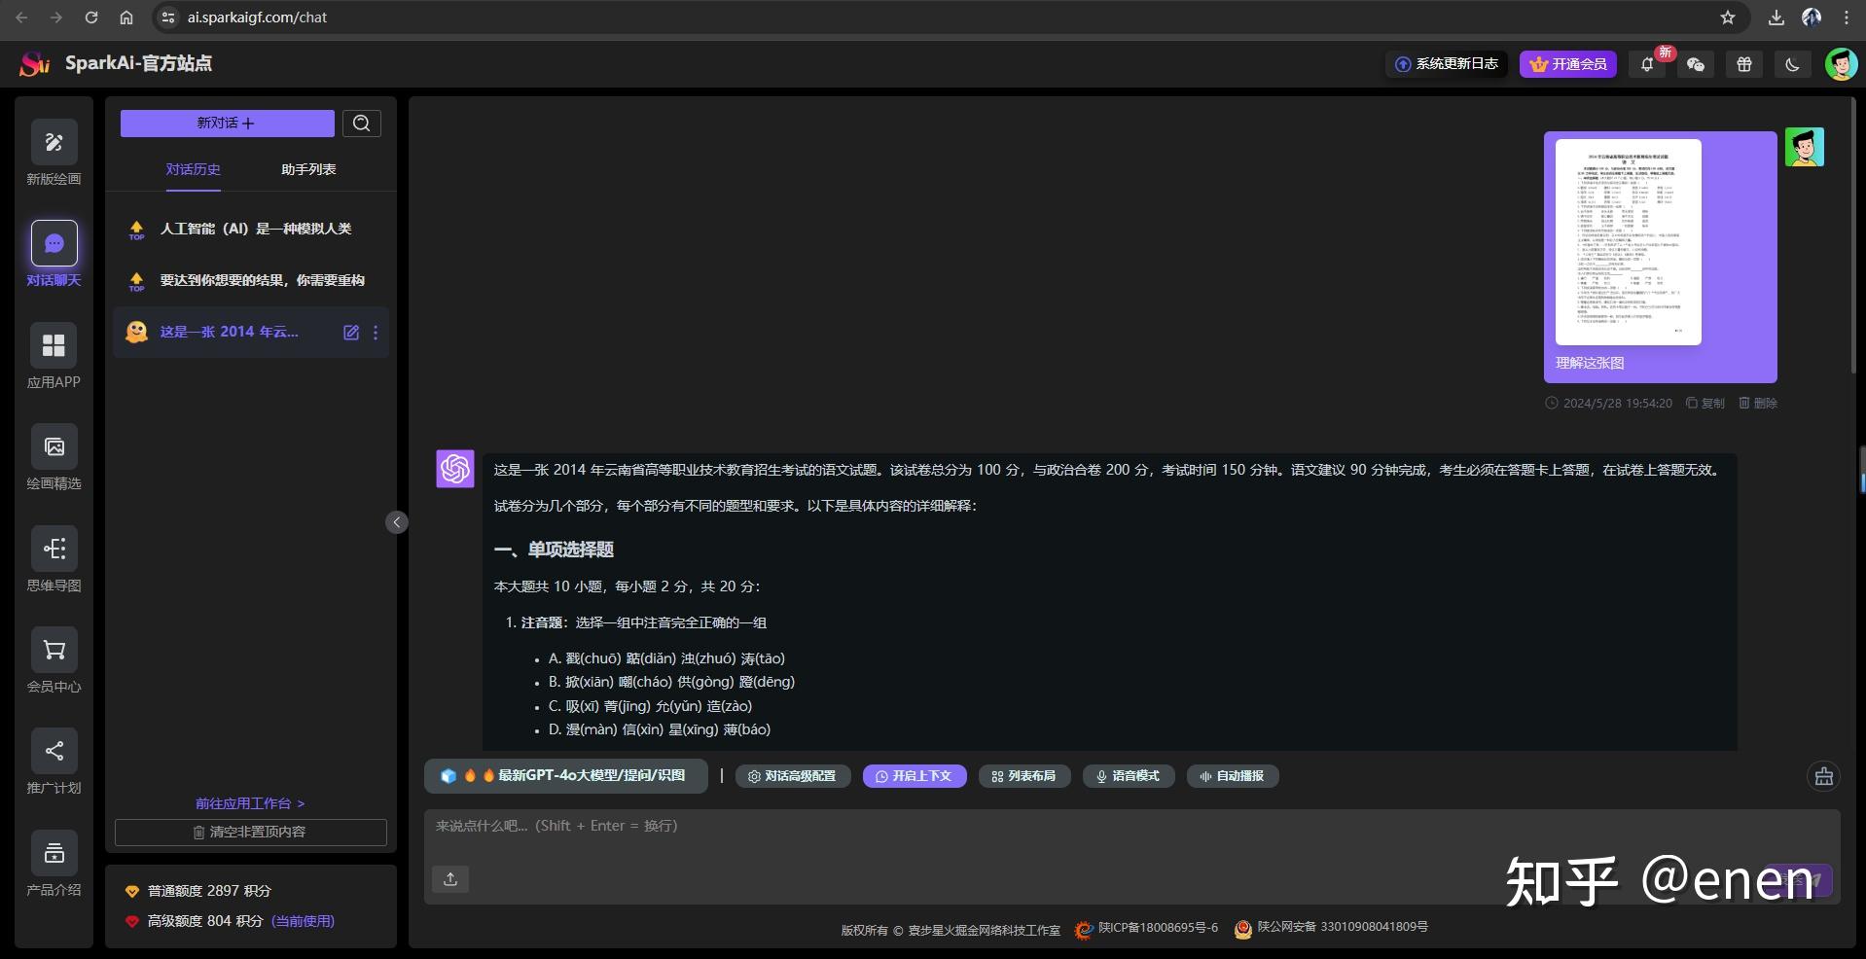Delete the message with 删除
The width and height of the screenshot is (1866, 959).
coord(1758,404)
